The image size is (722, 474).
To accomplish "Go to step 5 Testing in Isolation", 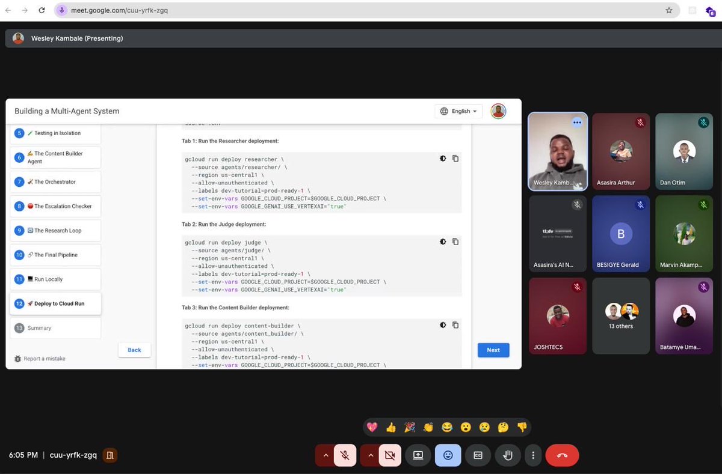I will coord(55,133).
